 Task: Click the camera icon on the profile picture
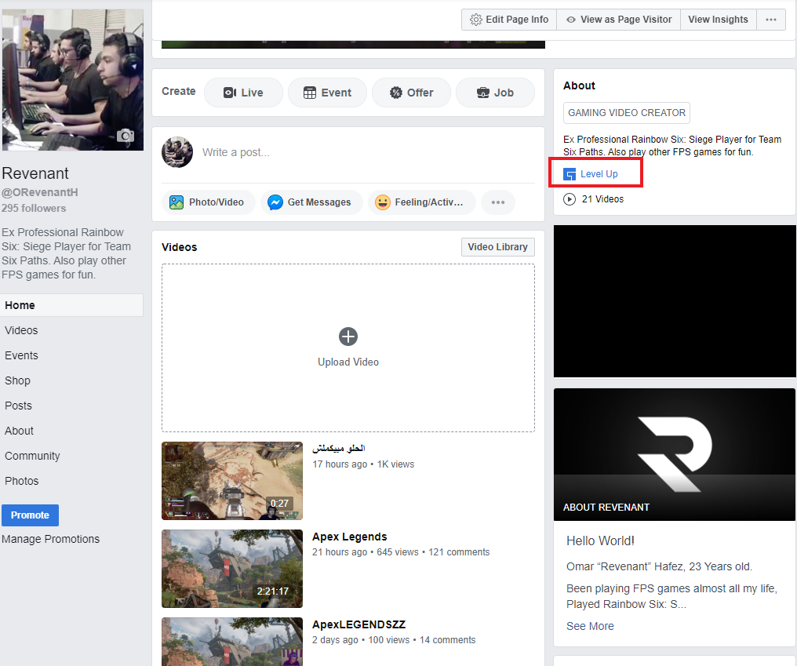coord(126,136)
